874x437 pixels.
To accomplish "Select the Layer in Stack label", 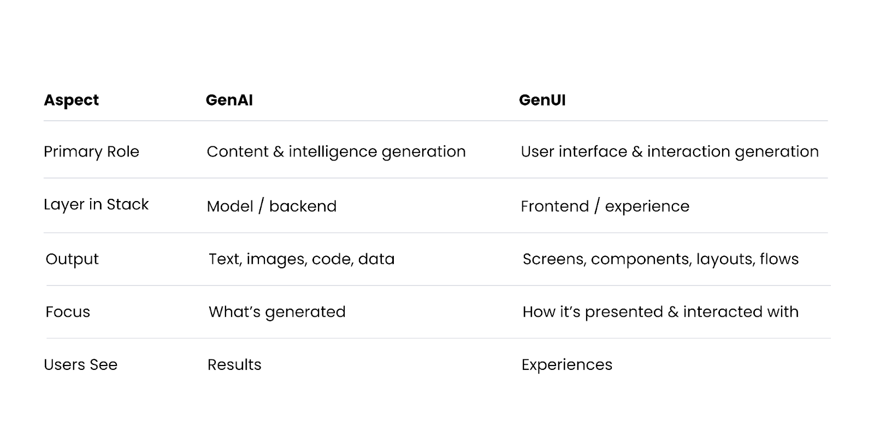I will point(96,204).
